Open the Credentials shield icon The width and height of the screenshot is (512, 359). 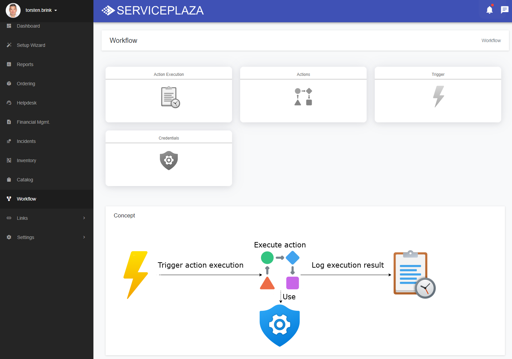pos(169,160)
